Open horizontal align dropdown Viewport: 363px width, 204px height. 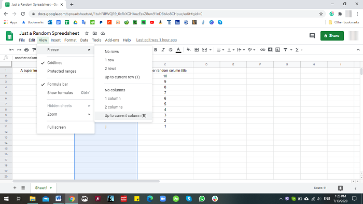(220, 50)
